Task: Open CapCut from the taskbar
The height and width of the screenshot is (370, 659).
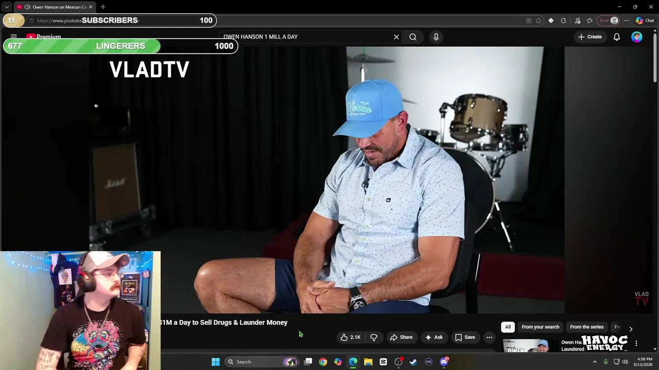Action: click(383, 362)
